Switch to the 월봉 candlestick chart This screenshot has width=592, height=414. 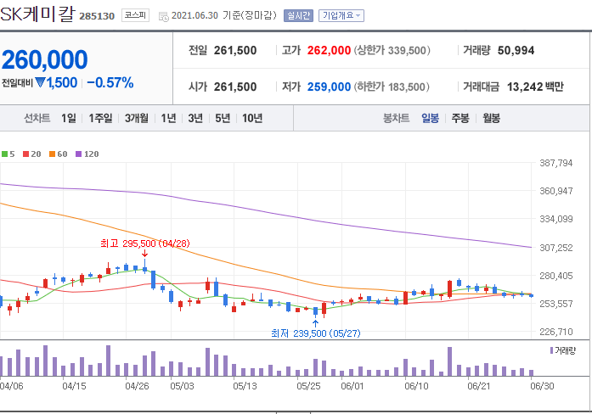pyautogui.click(x=491, y=119)
